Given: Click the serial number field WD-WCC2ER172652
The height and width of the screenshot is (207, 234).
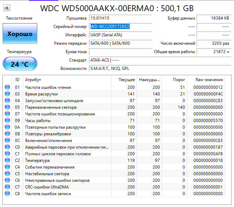Looking at the screenshot, I should click(120, 27).
